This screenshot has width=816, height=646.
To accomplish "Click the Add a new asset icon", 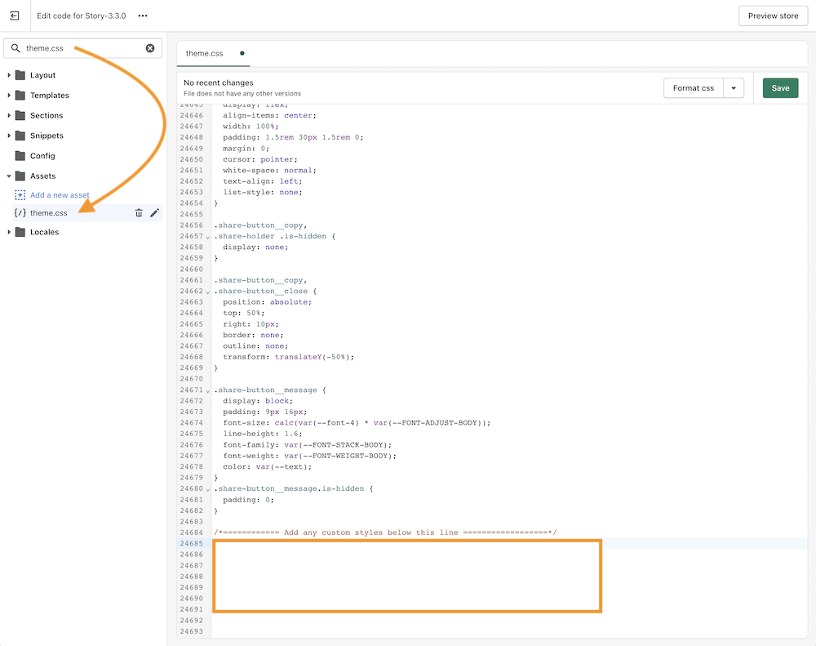I will (20, 195).
